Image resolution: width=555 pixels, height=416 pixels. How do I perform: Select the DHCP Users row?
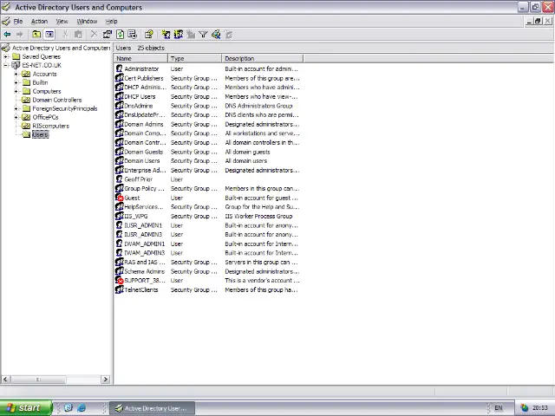[208, 96]
